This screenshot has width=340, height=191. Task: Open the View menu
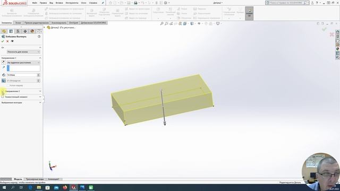point(51,3)
